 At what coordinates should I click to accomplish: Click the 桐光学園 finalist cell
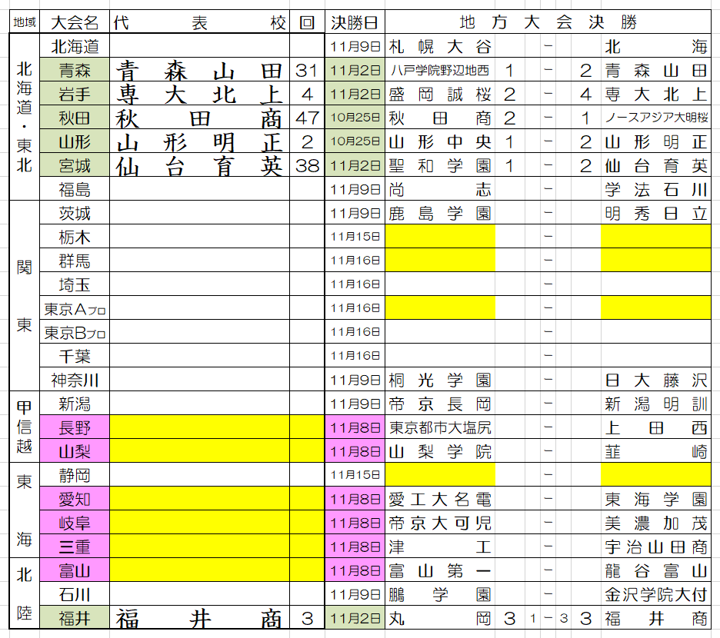[x=440, y=380]
